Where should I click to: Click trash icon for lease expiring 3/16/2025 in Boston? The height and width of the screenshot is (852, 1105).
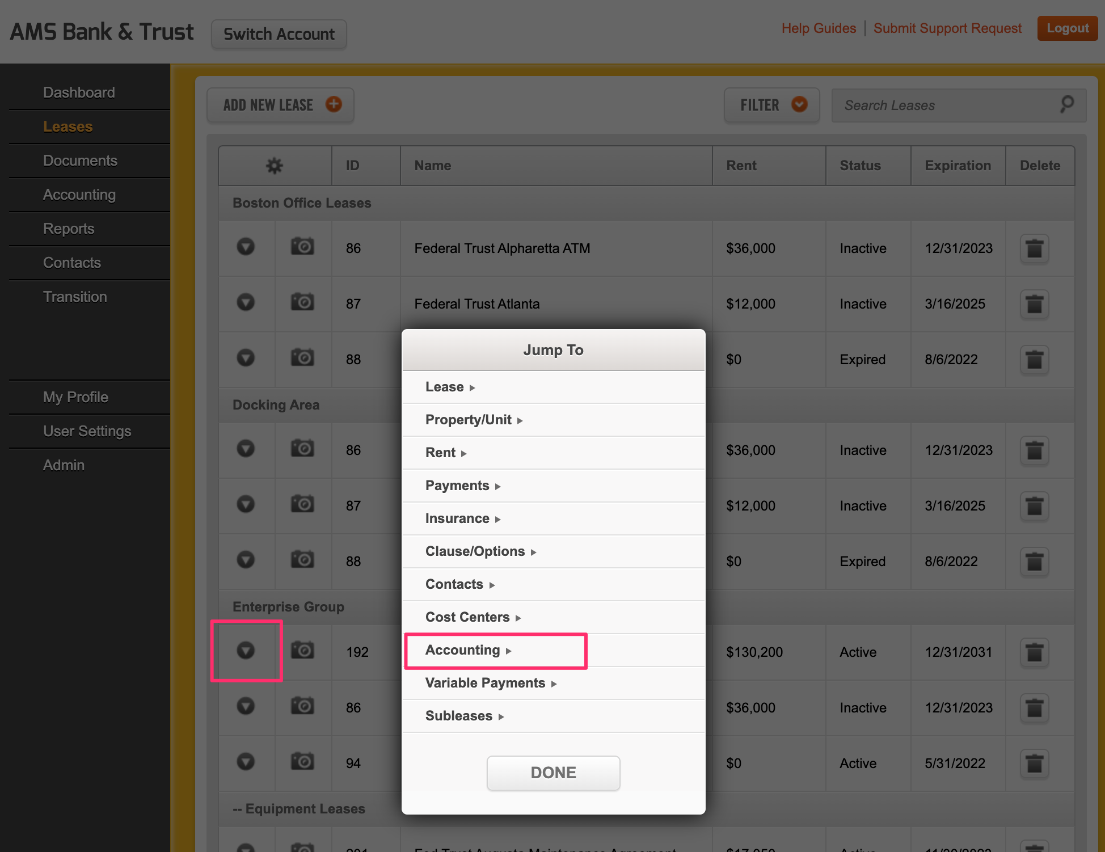pos(1034,304)
